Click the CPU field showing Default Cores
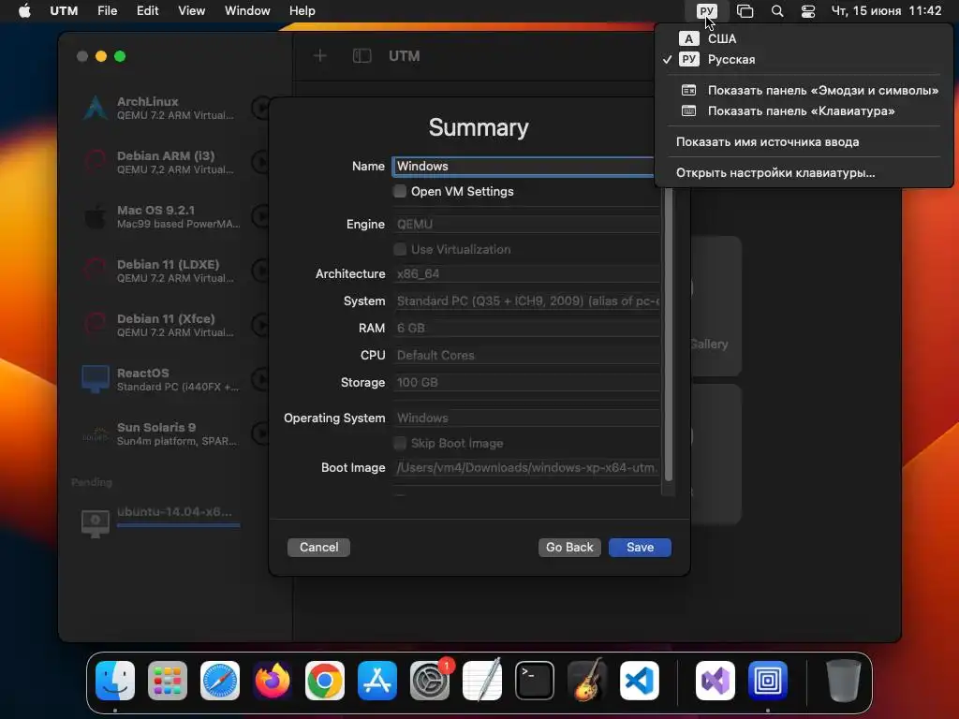959x719 pixels. [526, 355]
